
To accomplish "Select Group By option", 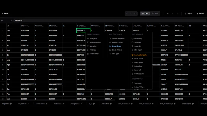I will coord(137,46).
